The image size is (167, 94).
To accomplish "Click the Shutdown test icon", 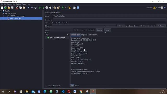I will click(50, 8).
